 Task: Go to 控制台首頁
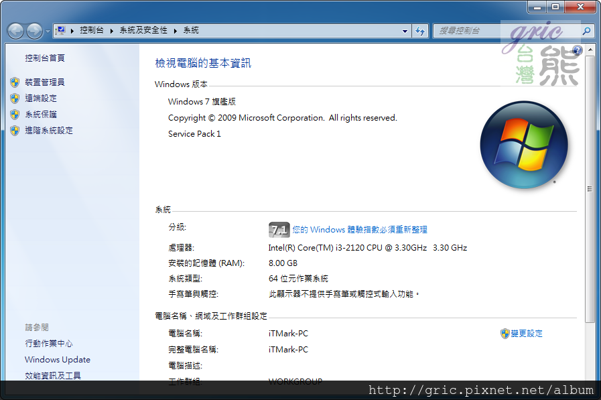click(x=45, y=58)
